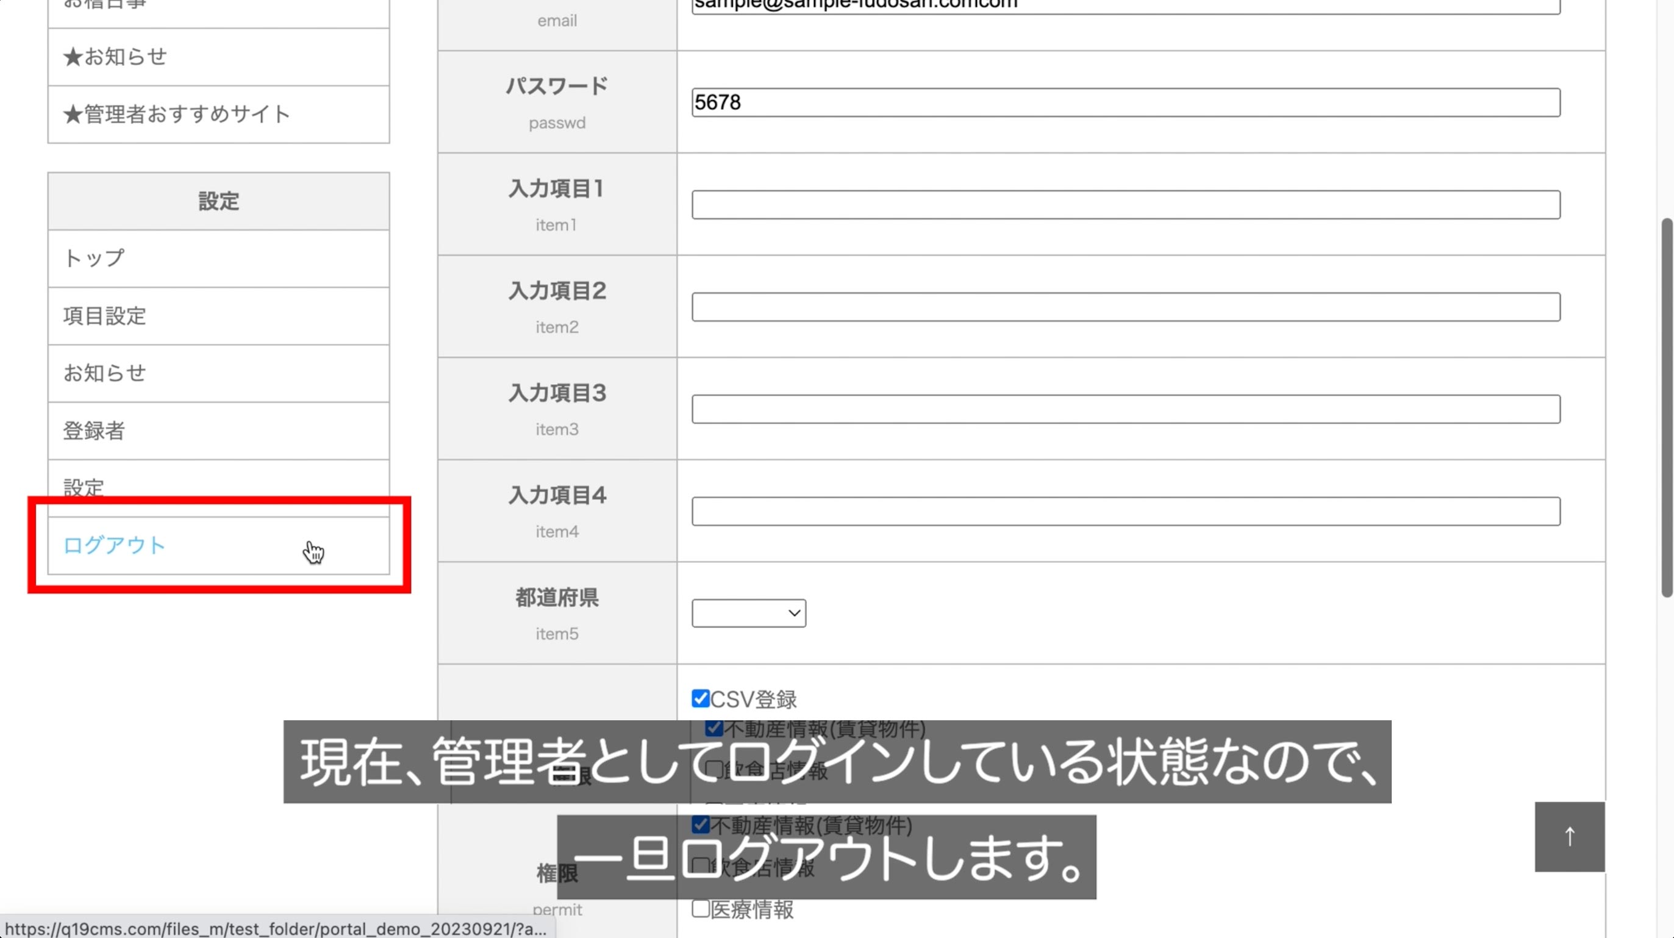
Task: Click the 入力項目3 text field
Action: [x=1126, y=409]
